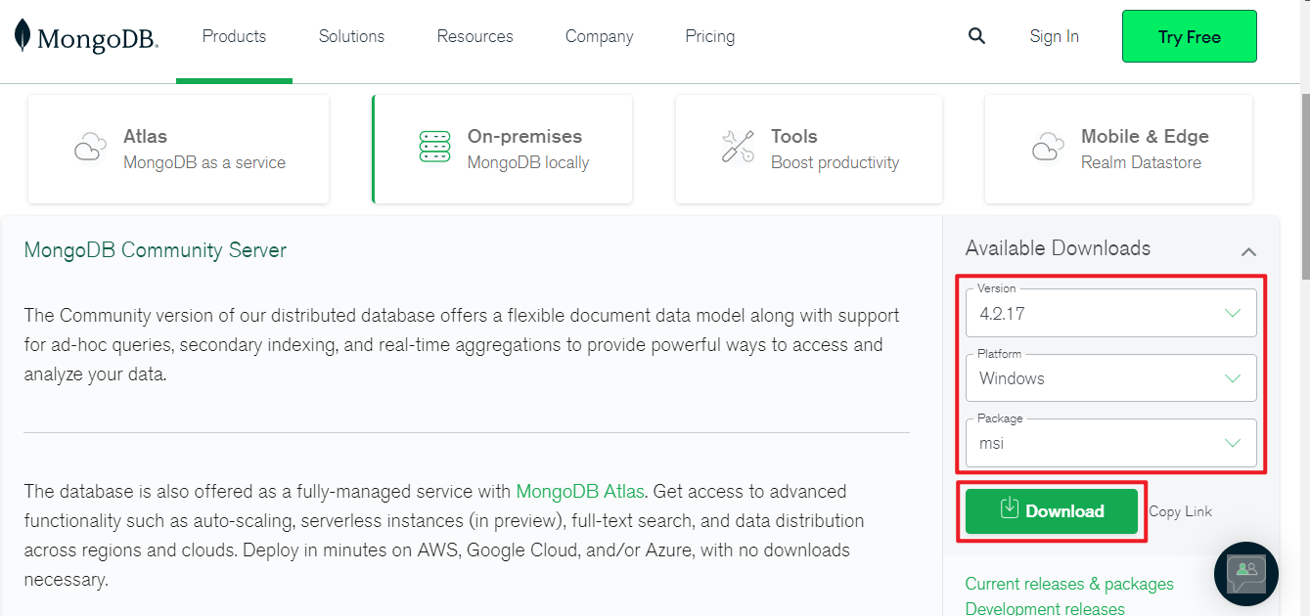Click the Tools wrench icon
Viewport: 1310px width, 616px height.
[x=738, y=148]
